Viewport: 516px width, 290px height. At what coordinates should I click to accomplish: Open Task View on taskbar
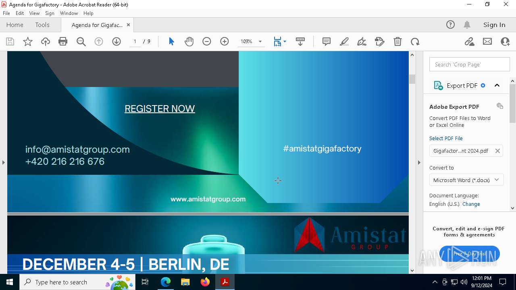click(145, 282)
